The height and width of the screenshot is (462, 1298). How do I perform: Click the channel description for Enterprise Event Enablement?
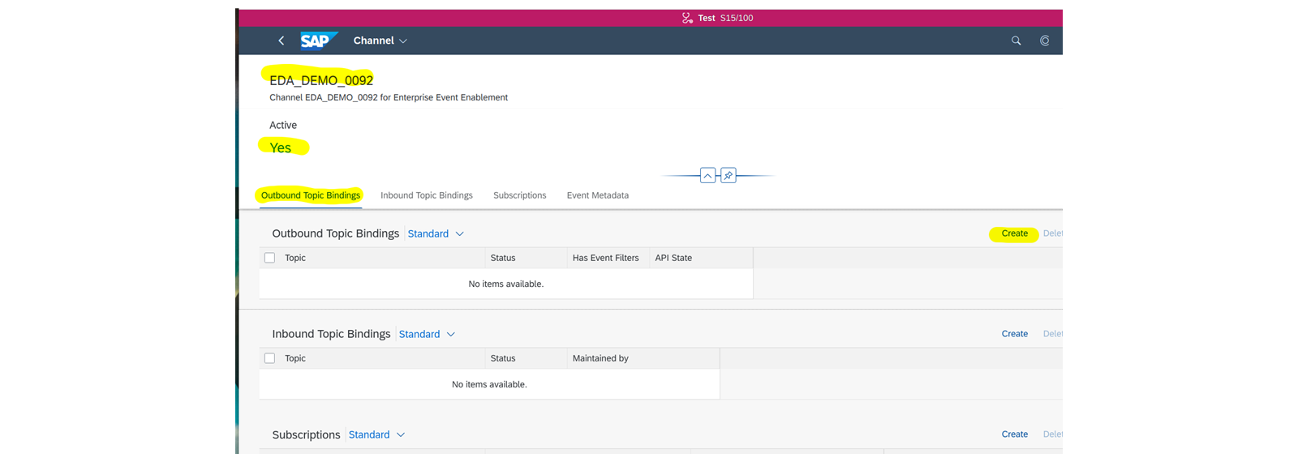(389, 97)
